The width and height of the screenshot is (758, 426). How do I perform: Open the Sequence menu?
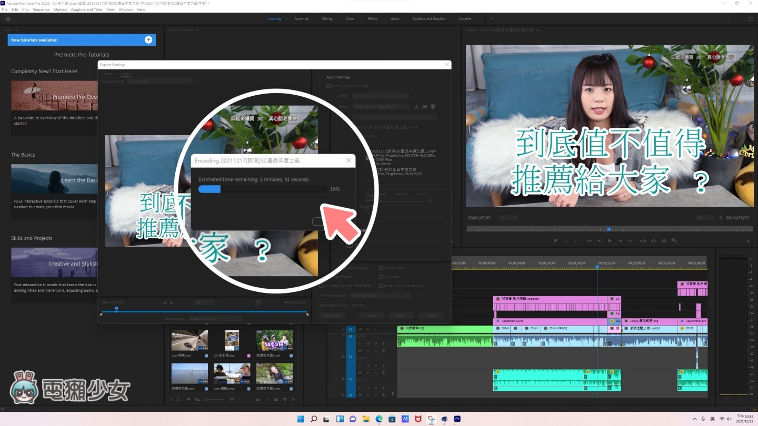41,9
